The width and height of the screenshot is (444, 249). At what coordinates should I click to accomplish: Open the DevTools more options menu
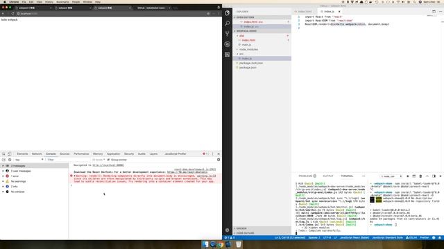pos(213,154)
